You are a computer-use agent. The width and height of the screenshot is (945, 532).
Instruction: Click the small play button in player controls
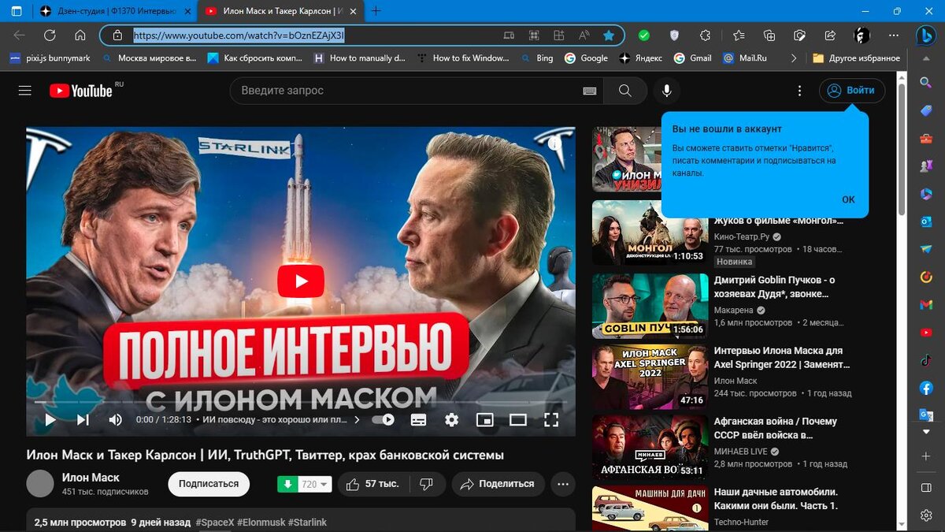click(x=50, y=420)
